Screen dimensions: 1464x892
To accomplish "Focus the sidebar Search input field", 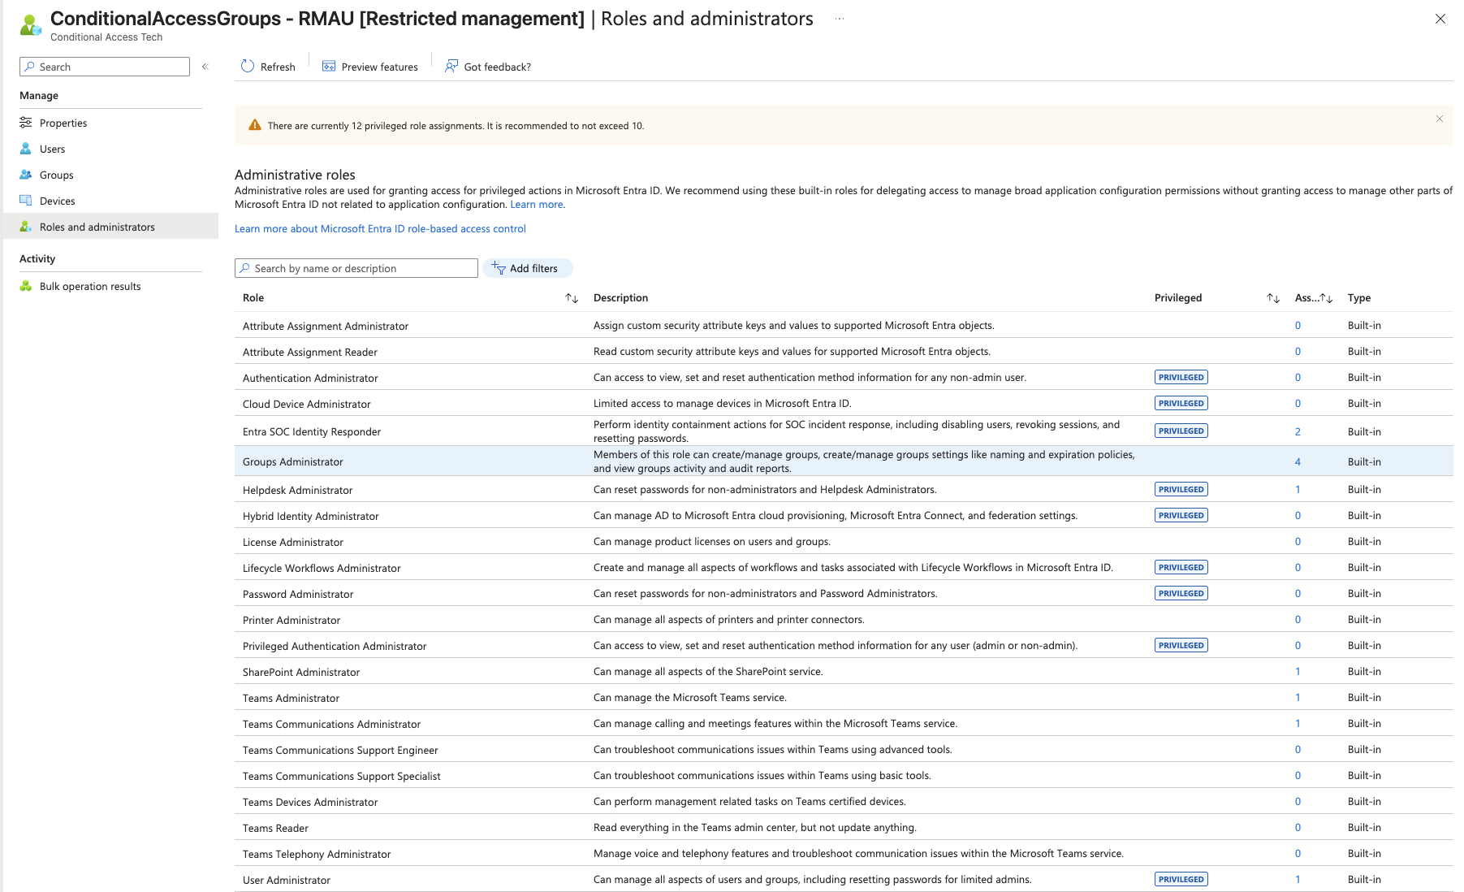I will click(x=105, y=67).
